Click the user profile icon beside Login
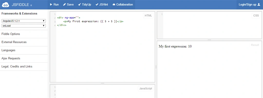The image size is (263, 98). click(x=259, y=5)
